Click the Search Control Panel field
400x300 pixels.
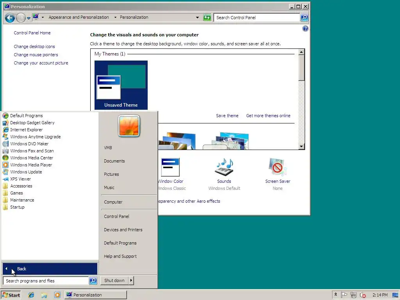tap(257, 17)
